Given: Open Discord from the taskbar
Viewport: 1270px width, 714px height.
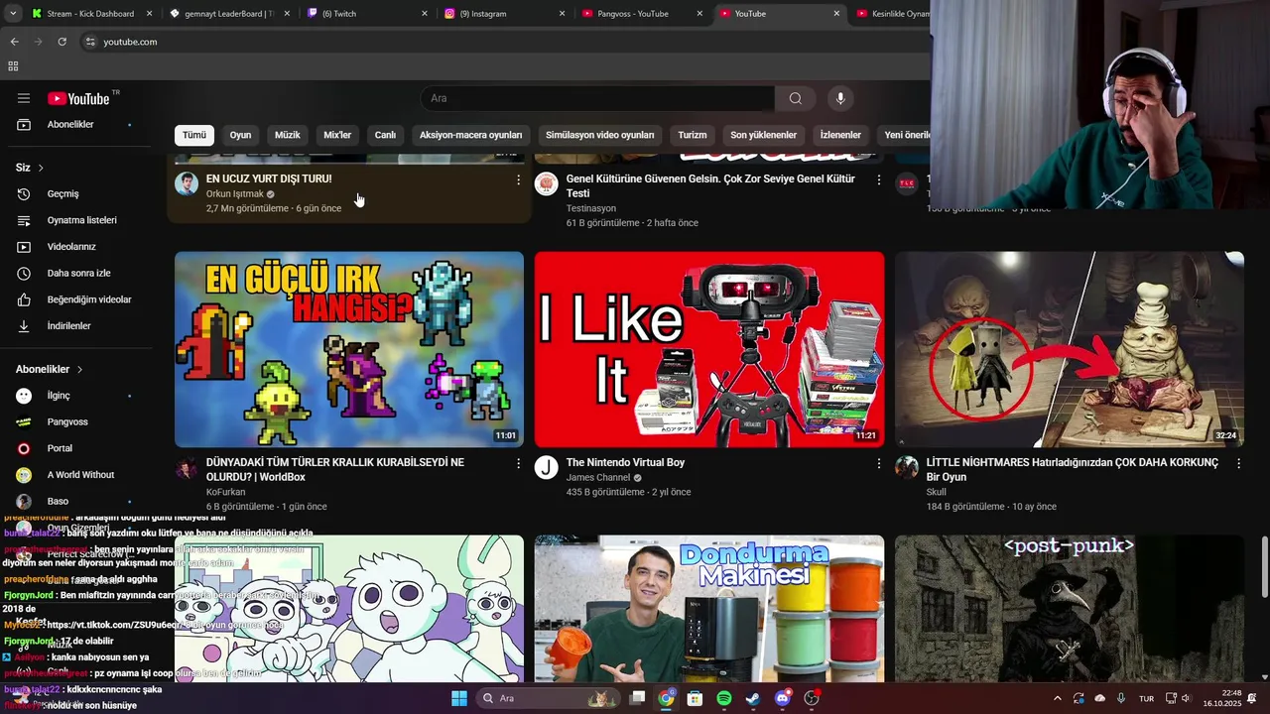Looking at the screenshot, I should pos(783,698).
